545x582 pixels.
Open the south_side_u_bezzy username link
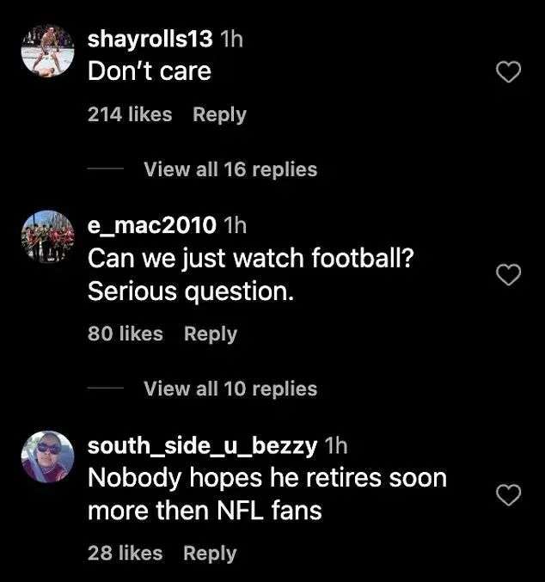click(x=205, y=445)
